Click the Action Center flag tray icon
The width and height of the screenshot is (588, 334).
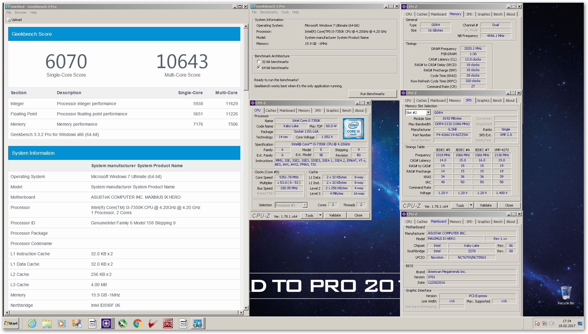pyautogui.click(x=537, y=323)
